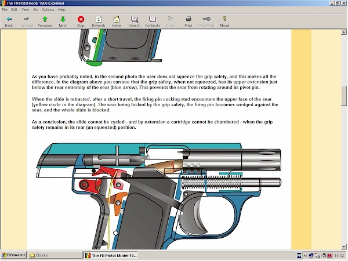Screen dimensions: 348x261
Task: Click the safely remove hardware tray icon
Action: [317, 255]
